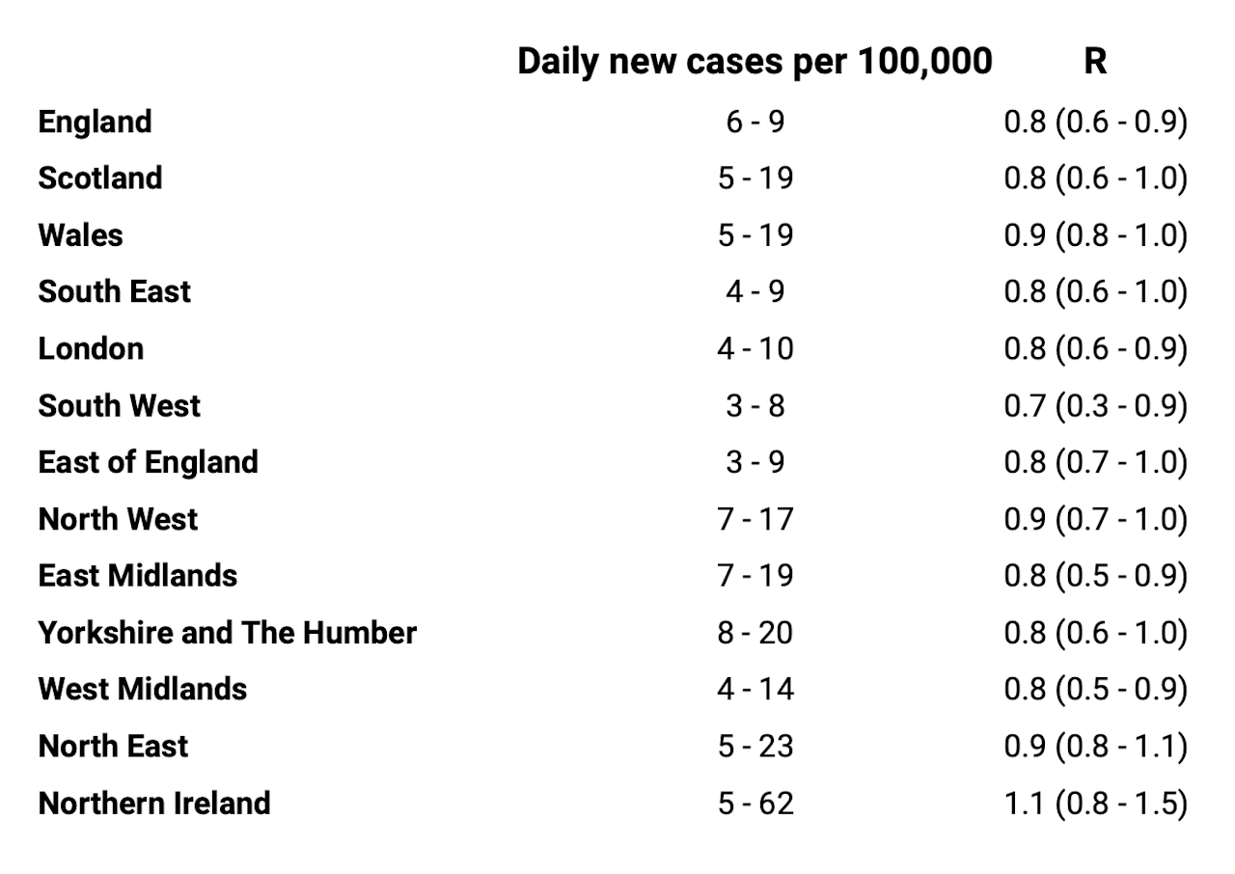The width and height of the screenshot is (1235, 874).
Task: Click the East of England label
Action: click(x=148, y=463)
